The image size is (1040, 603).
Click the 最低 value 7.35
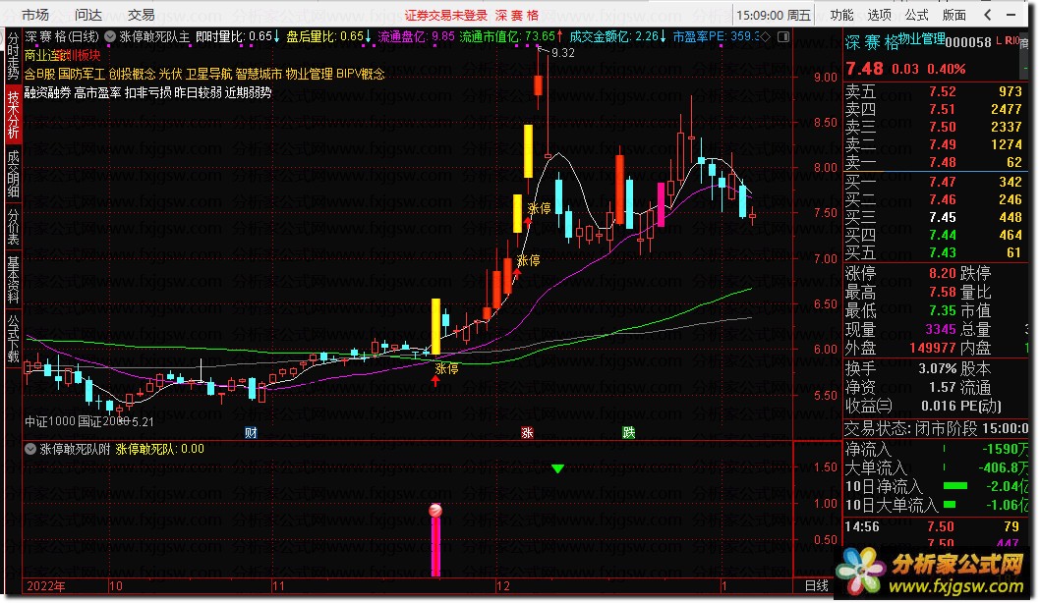coord(942,310)
